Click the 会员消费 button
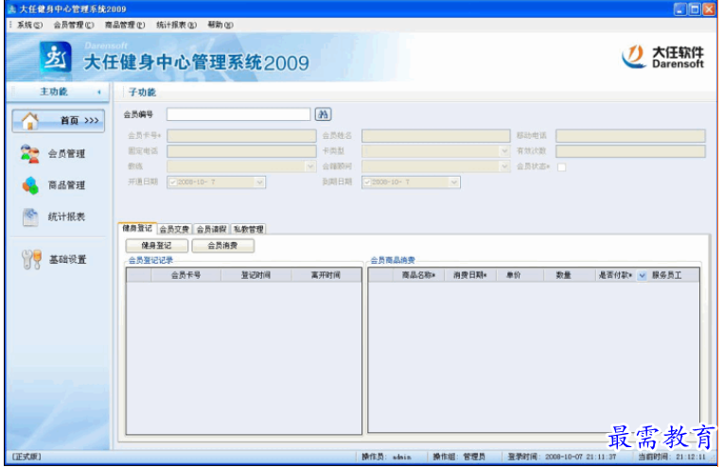 pos(222,246)
